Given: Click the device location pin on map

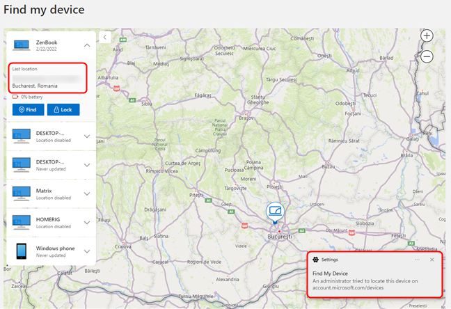Looking at the screenshot, I should 275,213.
